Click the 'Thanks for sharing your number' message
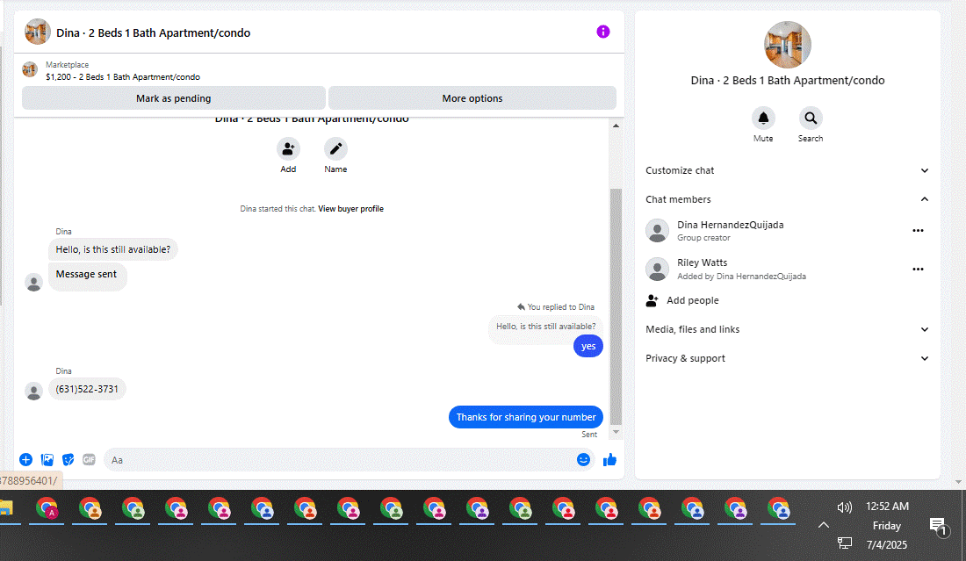The image size is (966, 561). tap(525, 417)
